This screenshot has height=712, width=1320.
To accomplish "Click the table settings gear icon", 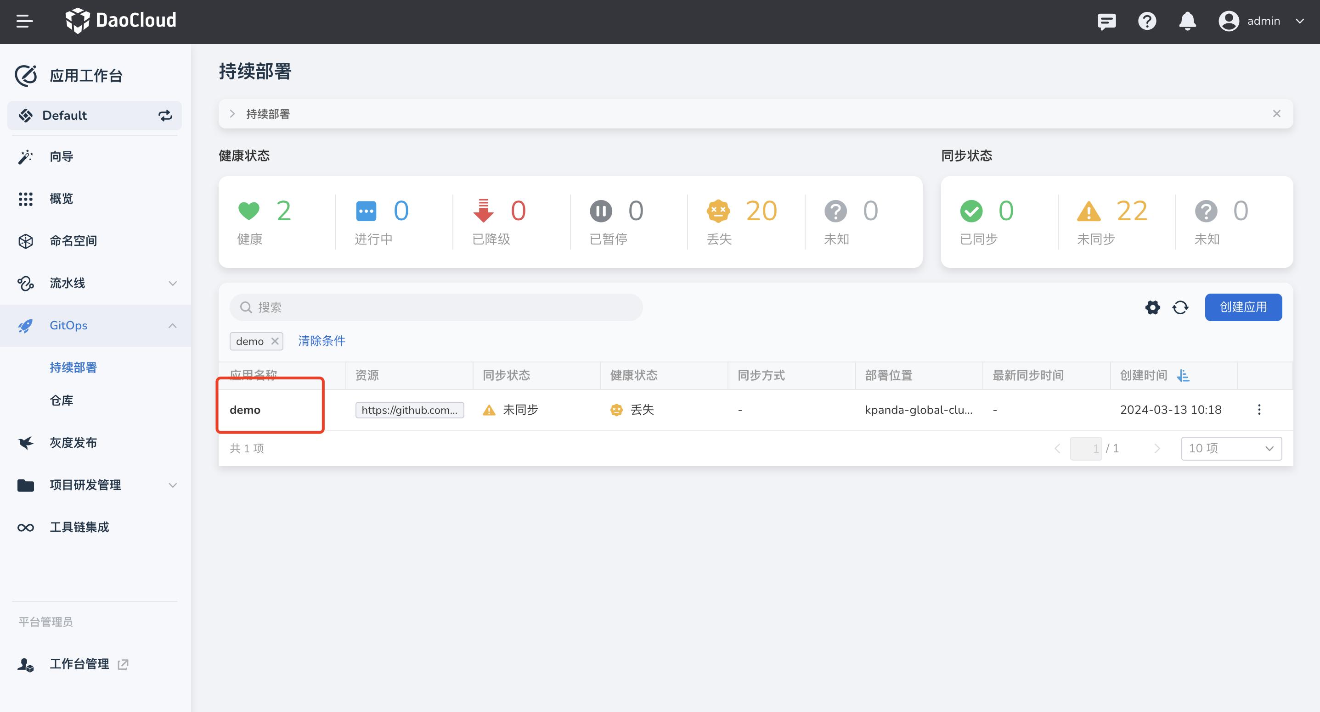I will 1152,307.
